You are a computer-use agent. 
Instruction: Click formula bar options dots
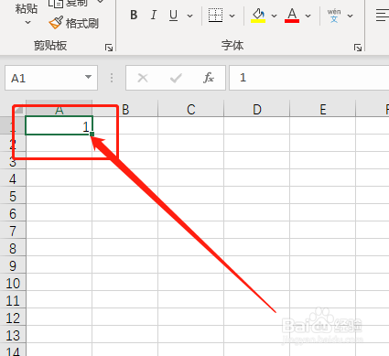(x=112, y=78)
